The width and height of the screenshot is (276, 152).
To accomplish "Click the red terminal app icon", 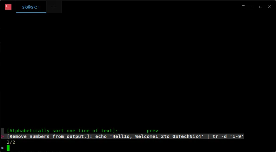I will pos(8,7).
